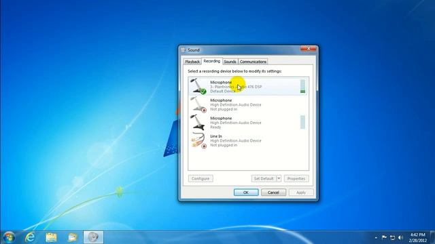This screenshot has height=244, width=435.
Task: Open the taskbar clock and date
Action: point(417,237)
